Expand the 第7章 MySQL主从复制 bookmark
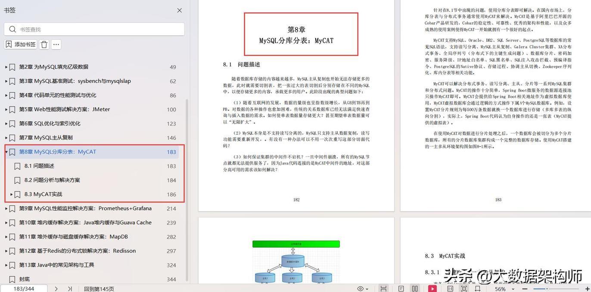Screen dimensions: 591x292 click(6, 138)
